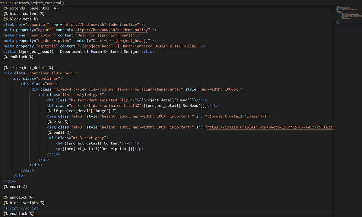Click the div class="container-fluid py-5" line
This screenshot has height=217, width=362.
coord(41,73)
